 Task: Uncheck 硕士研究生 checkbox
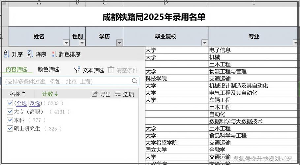tap(10, 128)
